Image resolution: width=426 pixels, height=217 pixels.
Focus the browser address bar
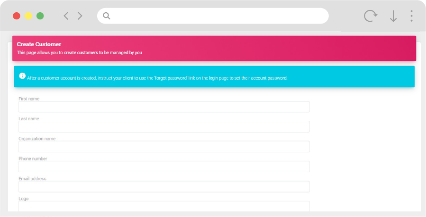tap(213, 16)
